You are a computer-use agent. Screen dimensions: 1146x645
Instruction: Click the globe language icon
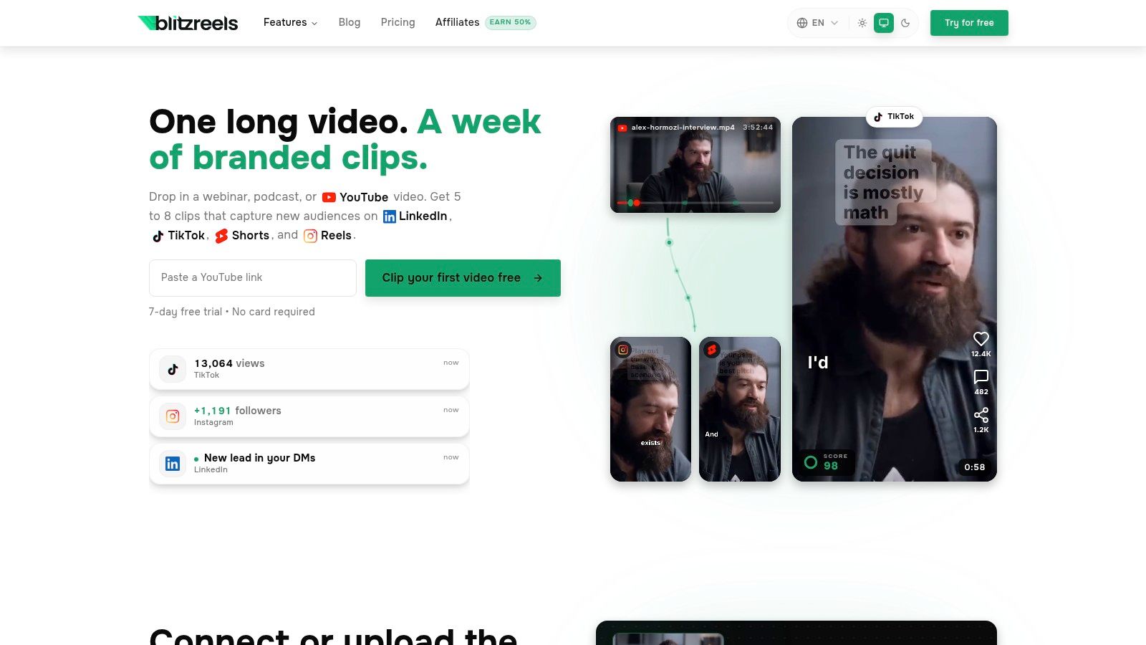pos(802,23)
